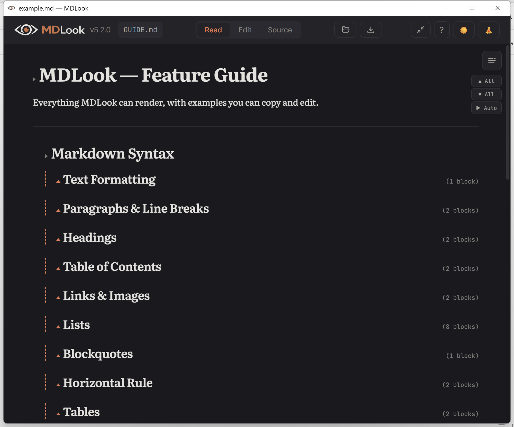Screen dimensions: 514x427
Task: Click the (2 blocks) count beside Horizontal Rule
Action: tap(460, 385)
